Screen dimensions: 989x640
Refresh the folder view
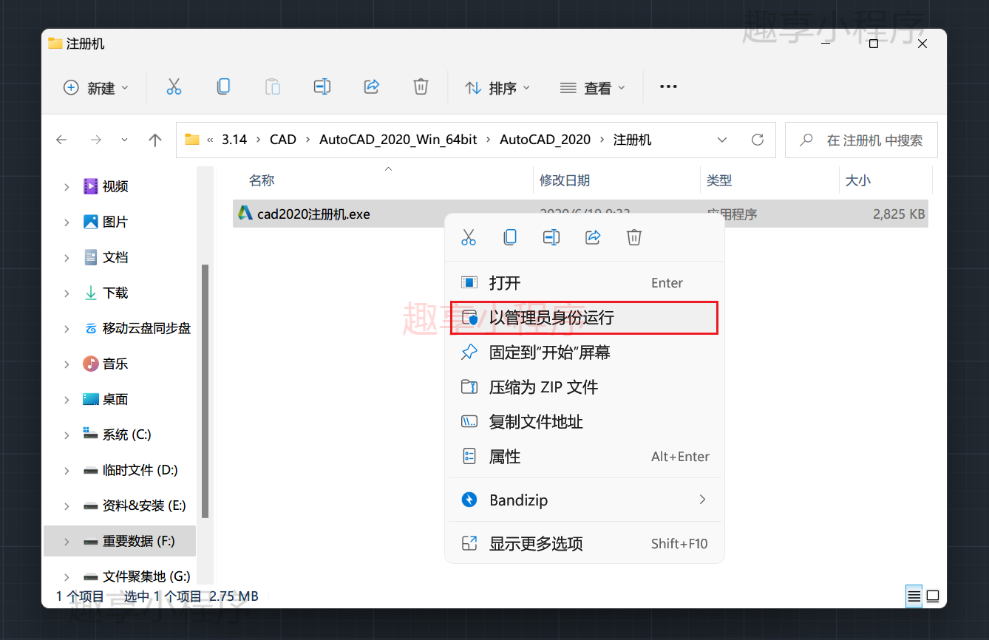coord(757,140)
